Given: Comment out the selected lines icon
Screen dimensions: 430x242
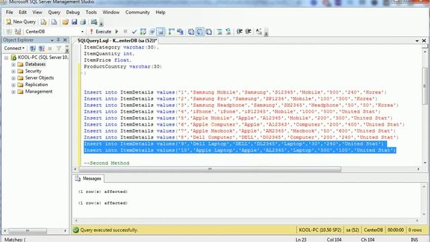Looking at the screenshot, I should 220,32.
